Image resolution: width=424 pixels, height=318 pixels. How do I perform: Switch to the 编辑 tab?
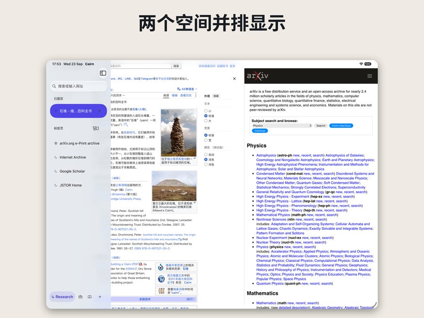point(175,96)
